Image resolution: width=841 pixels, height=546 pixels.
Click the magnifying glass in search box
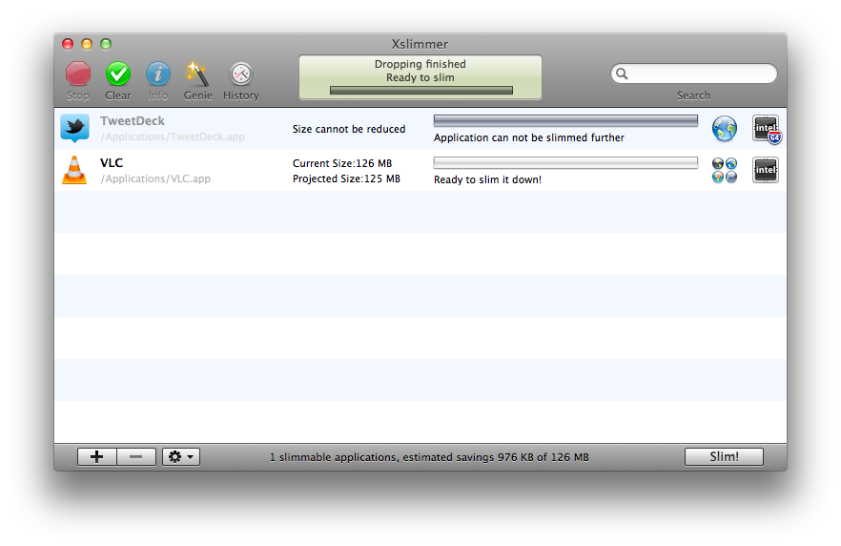pos(622,73)
